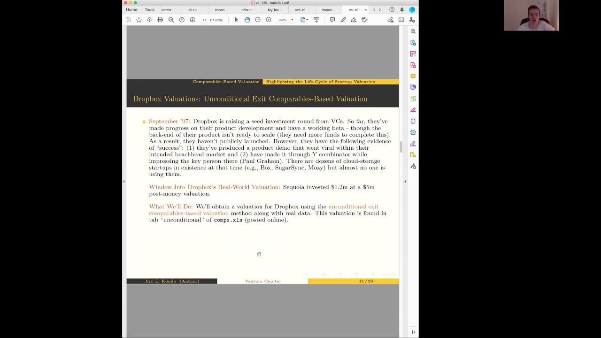Save the PDF file using floppy icon

tap(128, 20)
